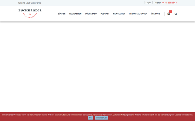The width and height of the screenshot is (195, 121).
Task: Open the Über uns menu item
Action: [156, 14]
